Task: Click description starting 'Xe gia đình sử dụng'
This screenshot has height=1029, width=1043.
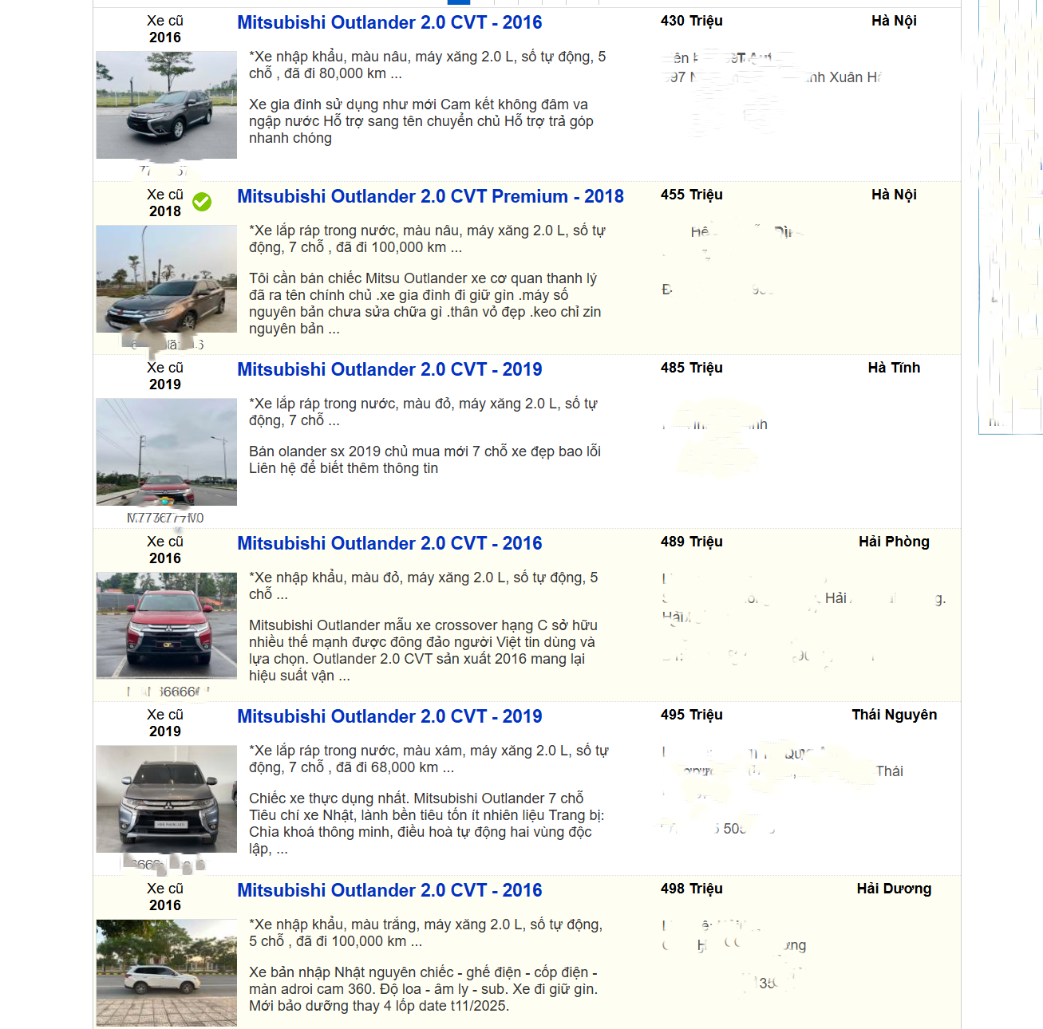Action: tap(421, 121)
